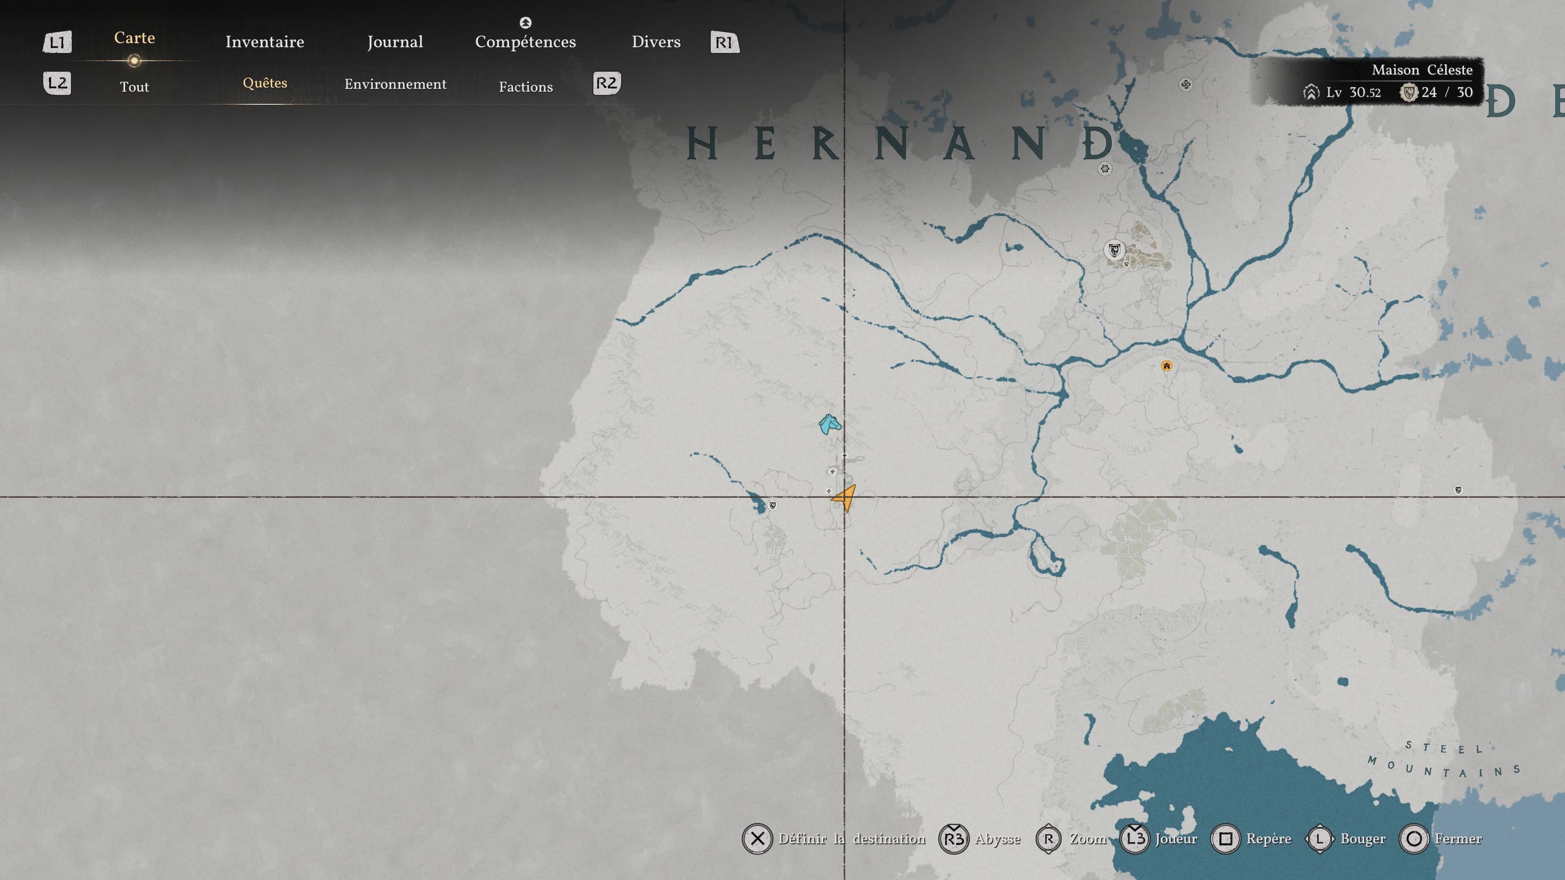This screenshot has height=880, width=1565.
Task: Click the large faction shield over the city
Action: 1114,250
